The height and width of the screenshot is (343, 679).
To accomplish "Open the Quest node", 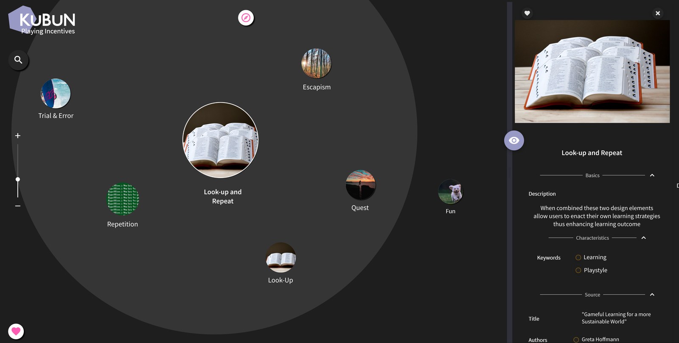I will point(361,185).
